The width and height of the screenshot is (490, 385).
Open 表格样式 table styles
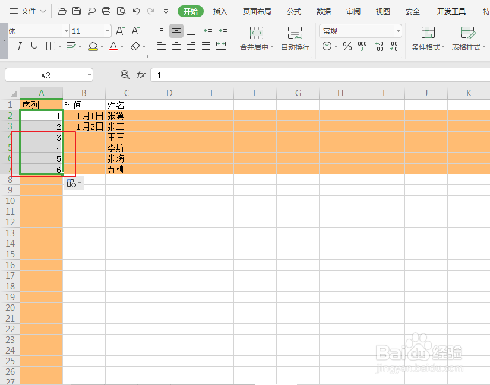[468, 39]
